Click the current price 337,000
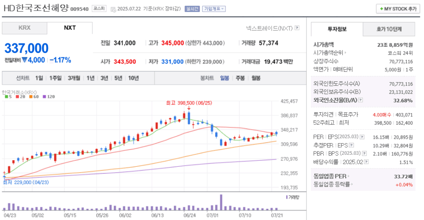Viewport: 424px width, 220px height. (26, 49)
